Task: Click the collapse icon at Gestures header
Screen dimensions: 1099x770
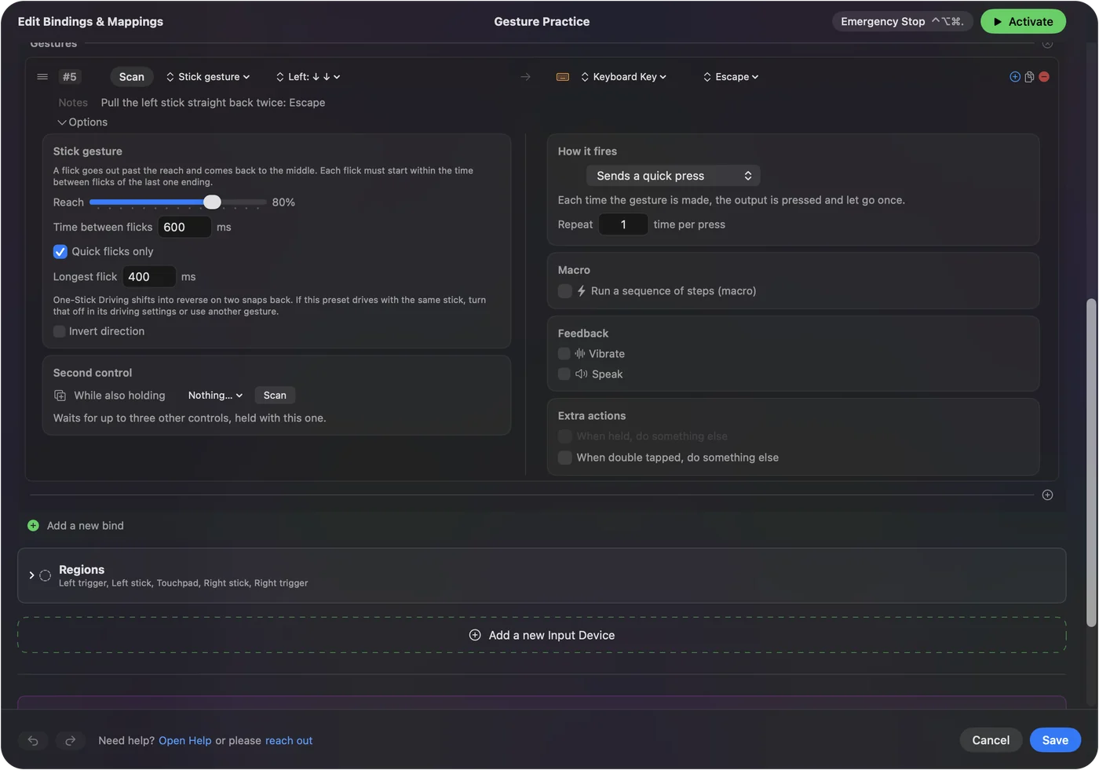Action: click(x=1047, y=44)
